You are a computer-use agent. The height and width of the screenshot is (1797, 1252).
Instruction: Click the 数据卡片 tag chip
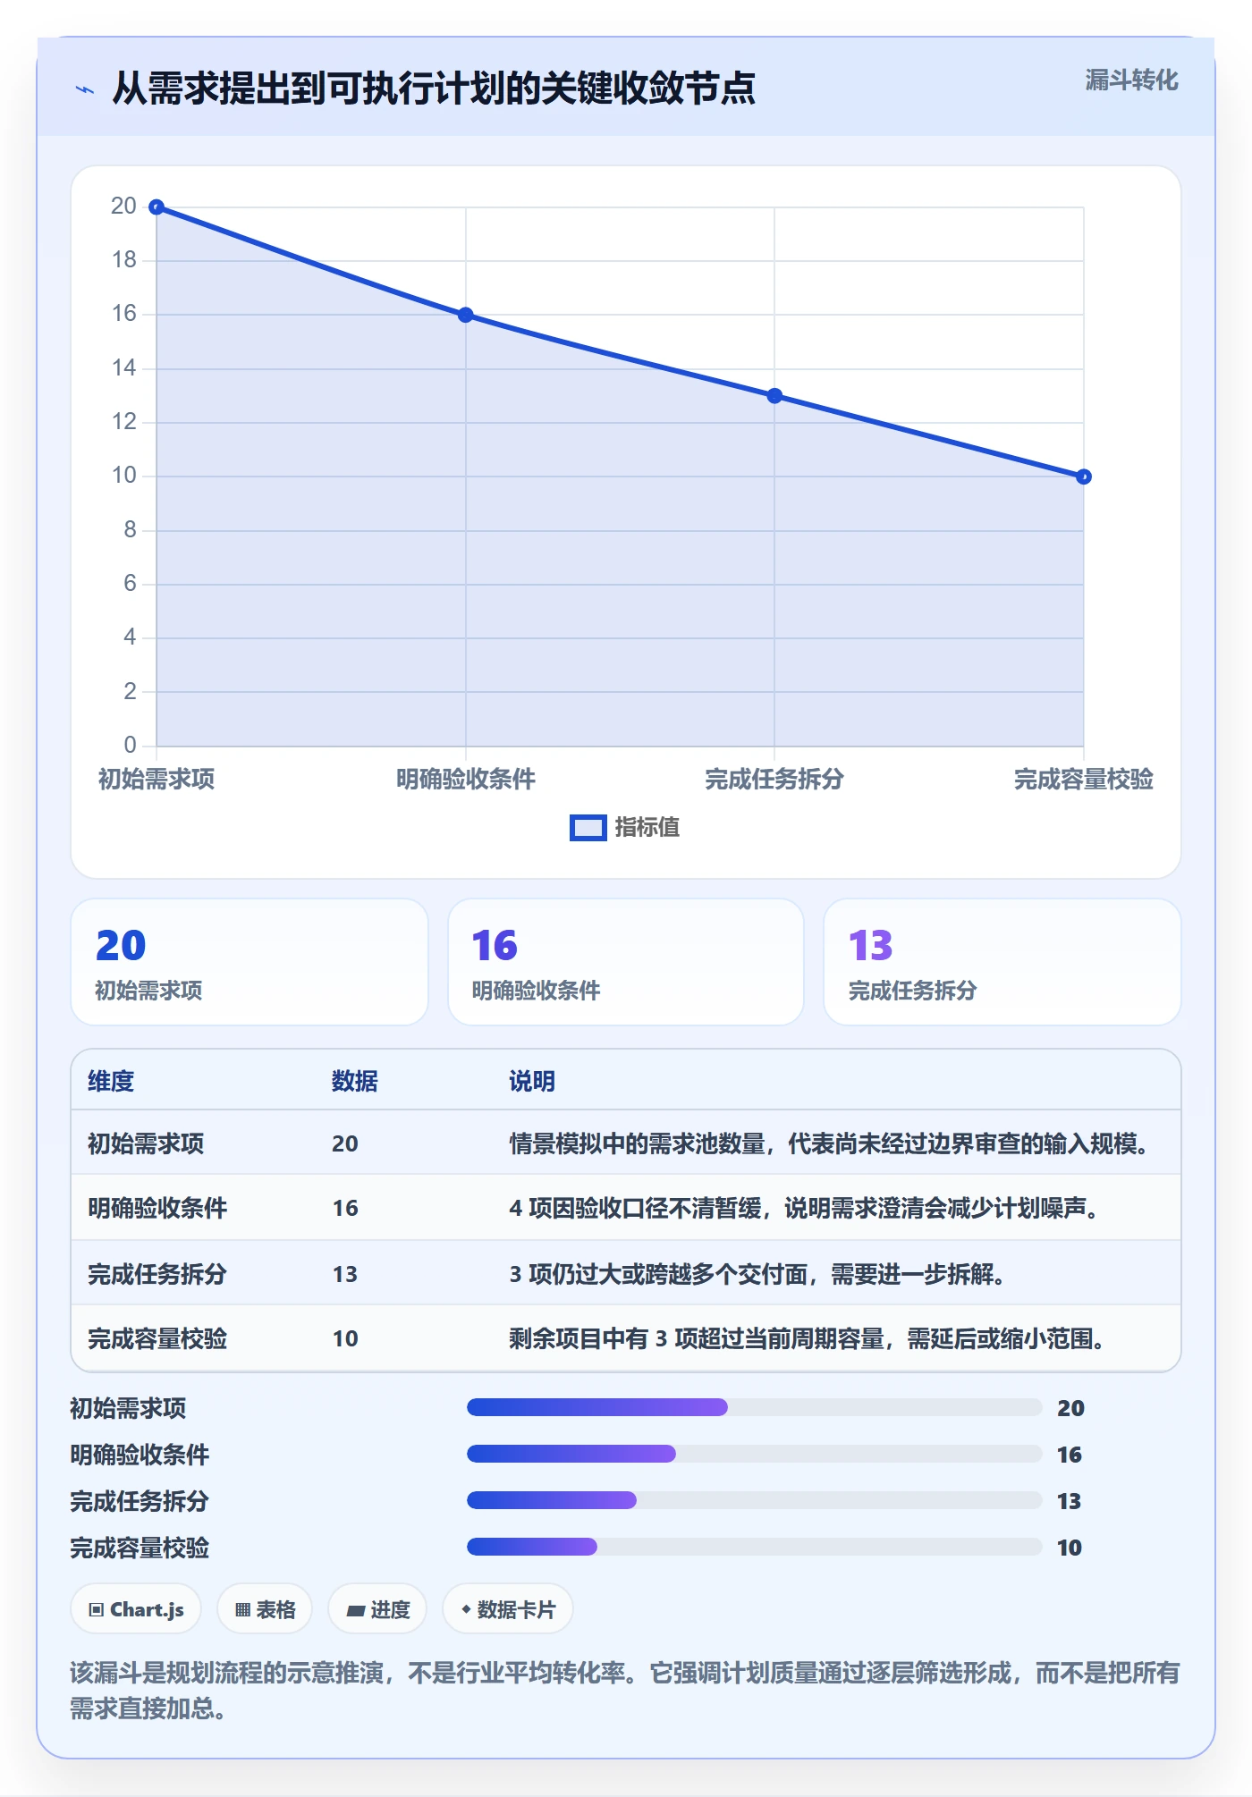(508, 1609)
